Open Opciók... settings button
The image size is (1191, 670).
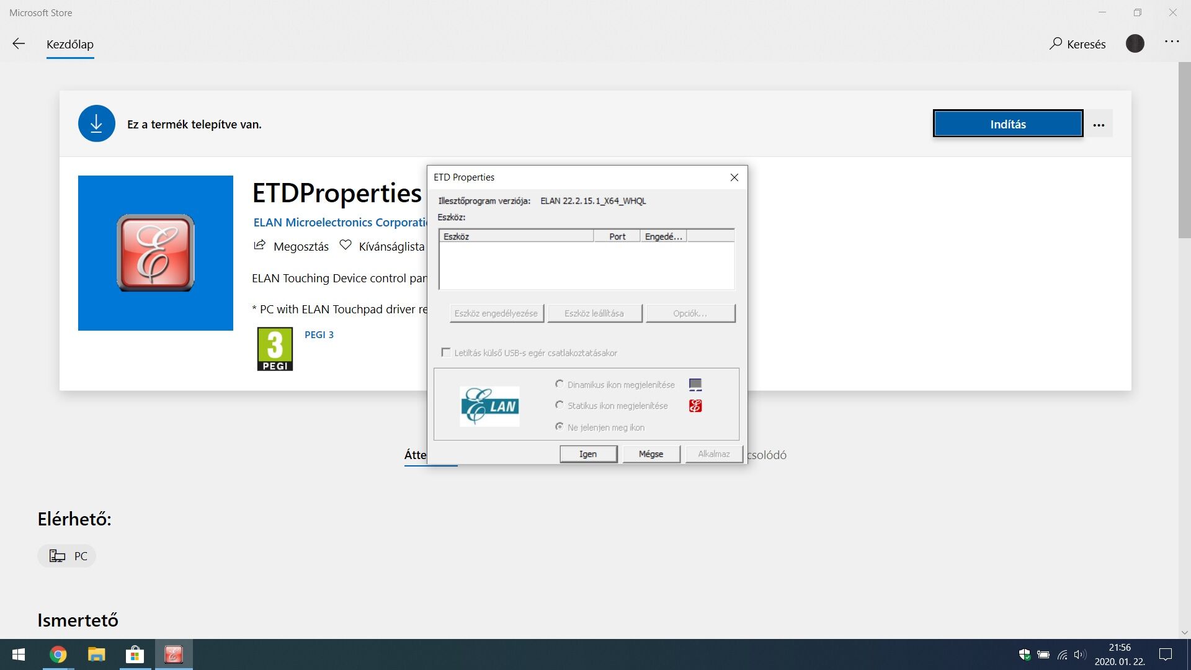point(690,313)
